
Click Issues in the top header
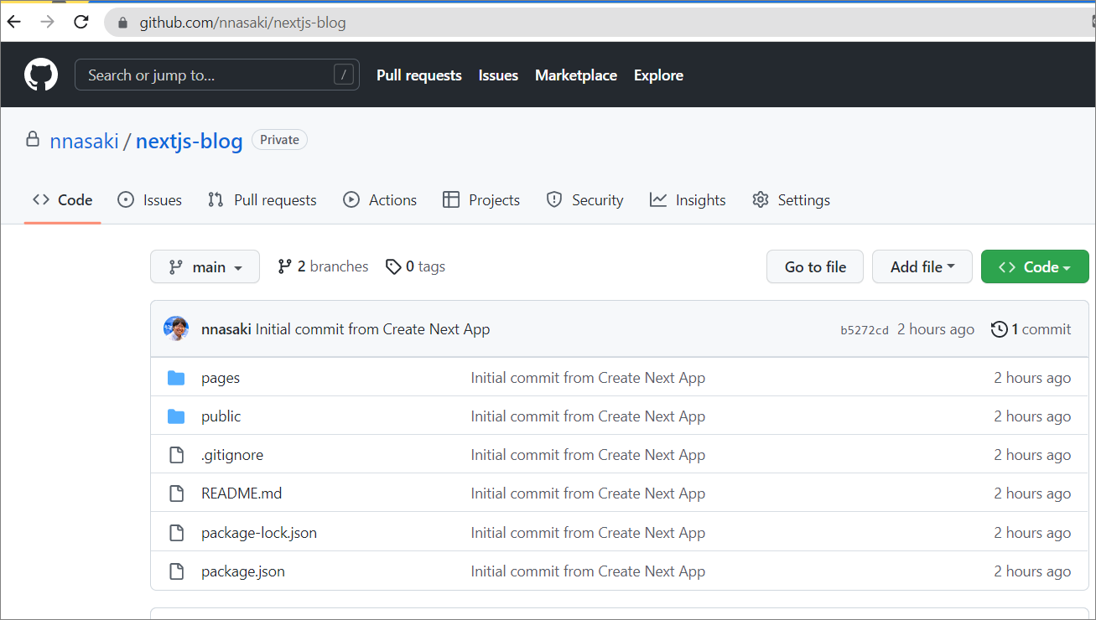click(498, 75)
